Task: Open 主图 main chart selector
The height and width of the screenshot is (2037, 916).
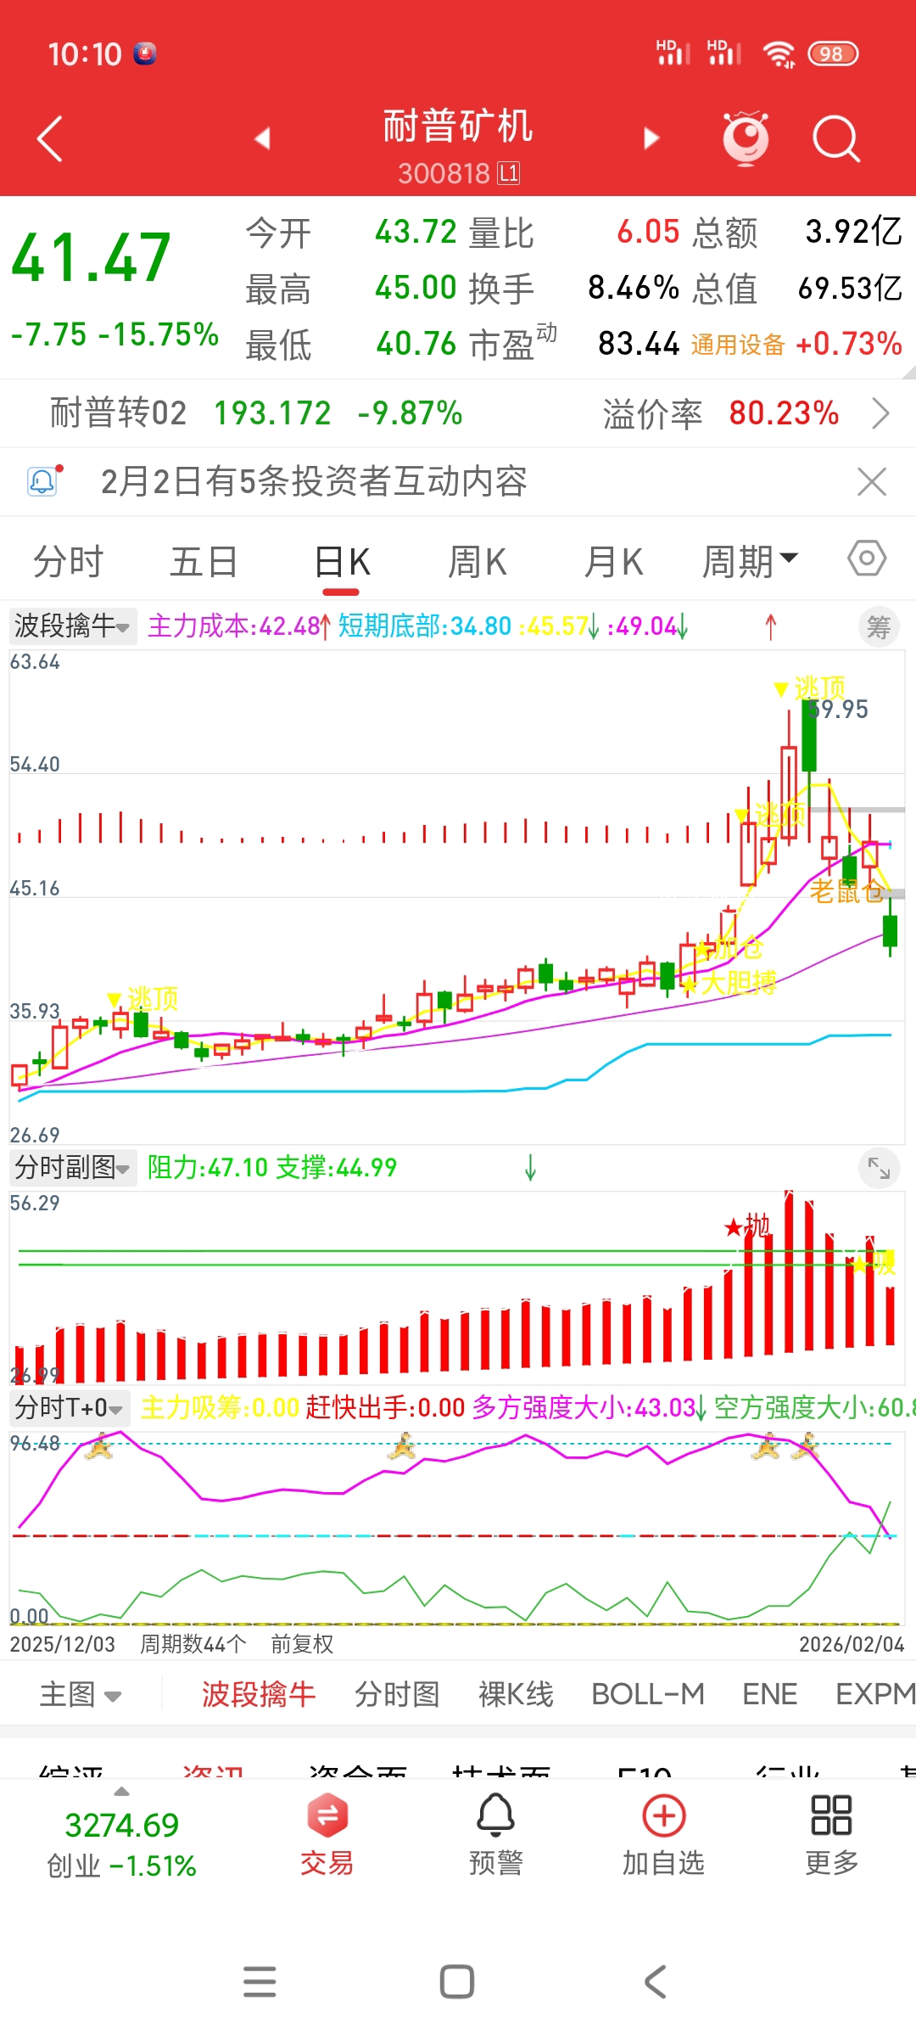Action: [x=81, y=1694]
